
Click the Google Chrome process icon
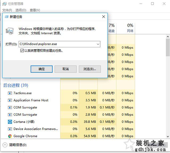pyautogui.click(x=10, y=136)
